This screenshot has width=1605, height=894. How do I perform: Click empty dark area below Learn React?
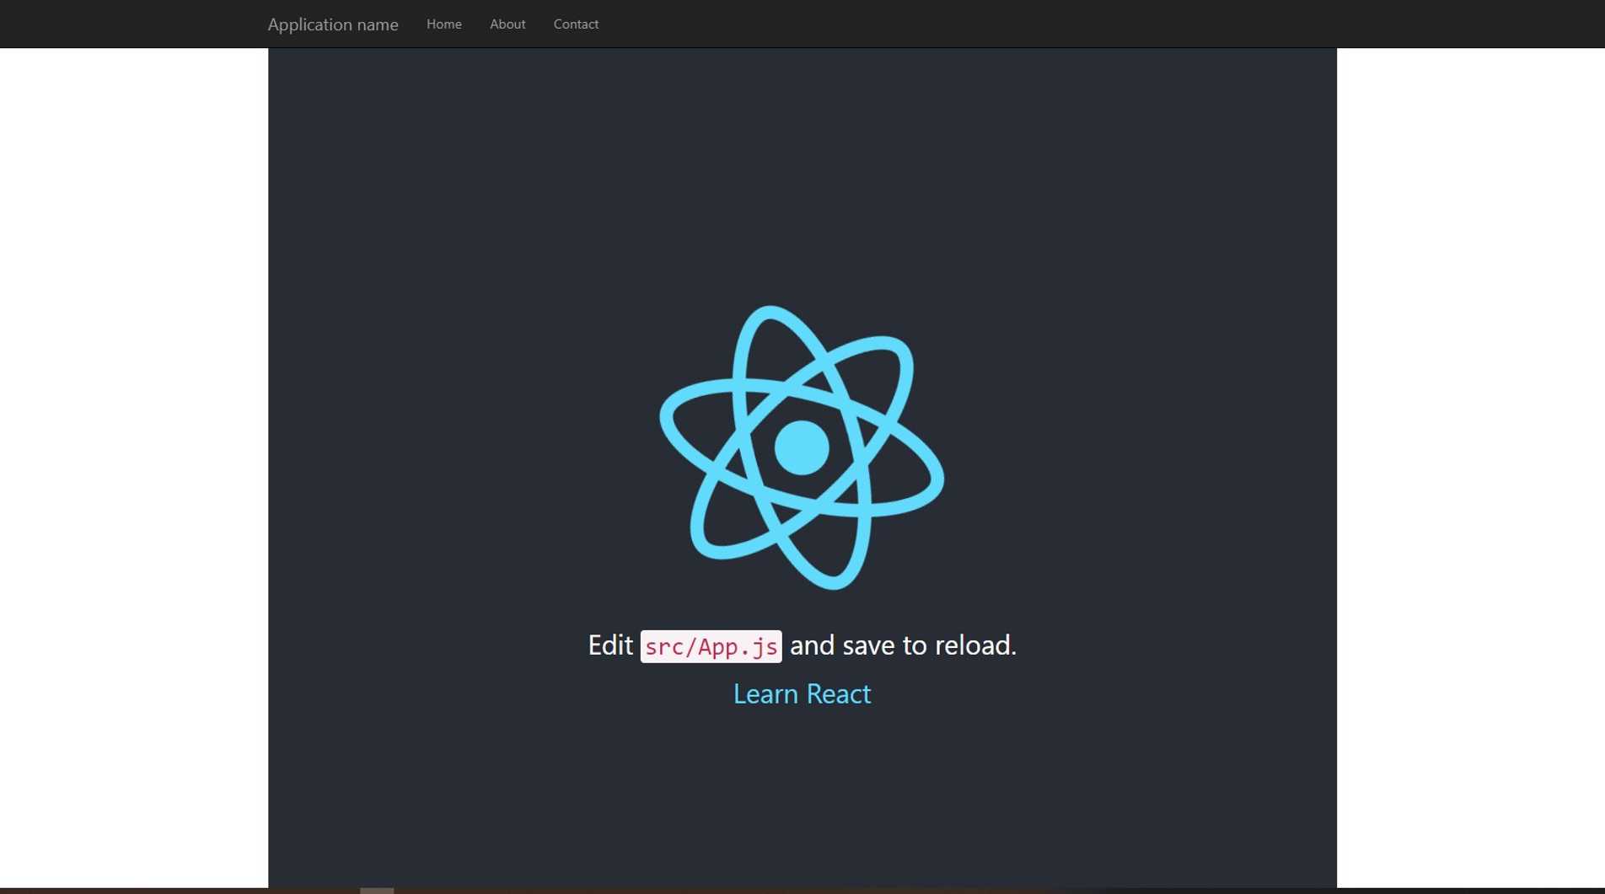[x=801, y=800]
